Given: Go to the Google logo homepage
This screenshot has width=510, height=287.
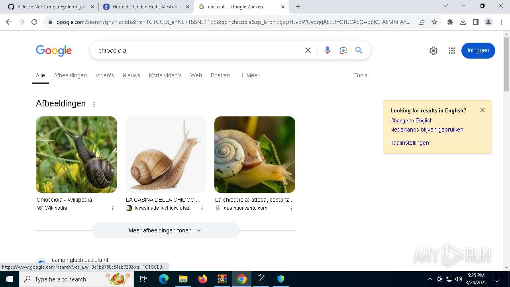Looking at the screenshot, I should pyautogui.click(x=54, y=51).
